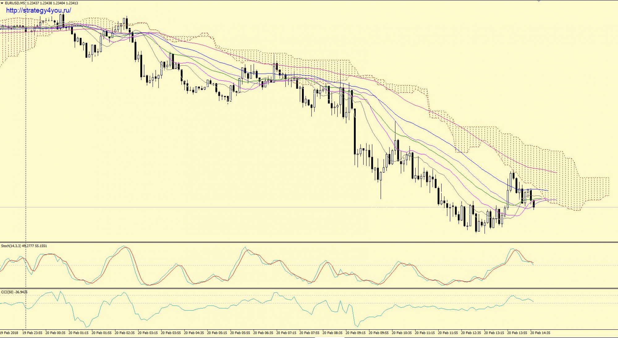Click the 20 Feb 10:35 time label
This screenshot has width=618, height=338.
click(402, 333)
